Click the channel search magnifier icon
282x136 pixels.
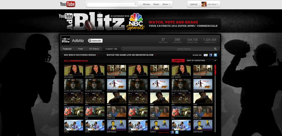tap(215, 49)
